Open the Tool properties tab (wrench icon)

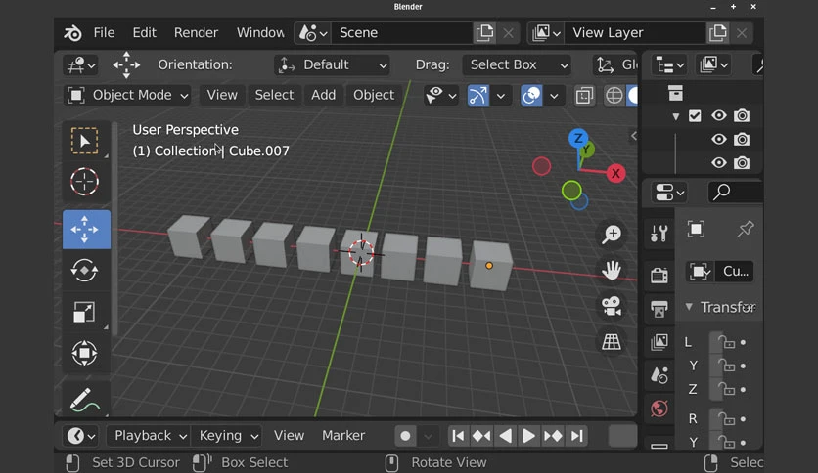tap(659, 234)
